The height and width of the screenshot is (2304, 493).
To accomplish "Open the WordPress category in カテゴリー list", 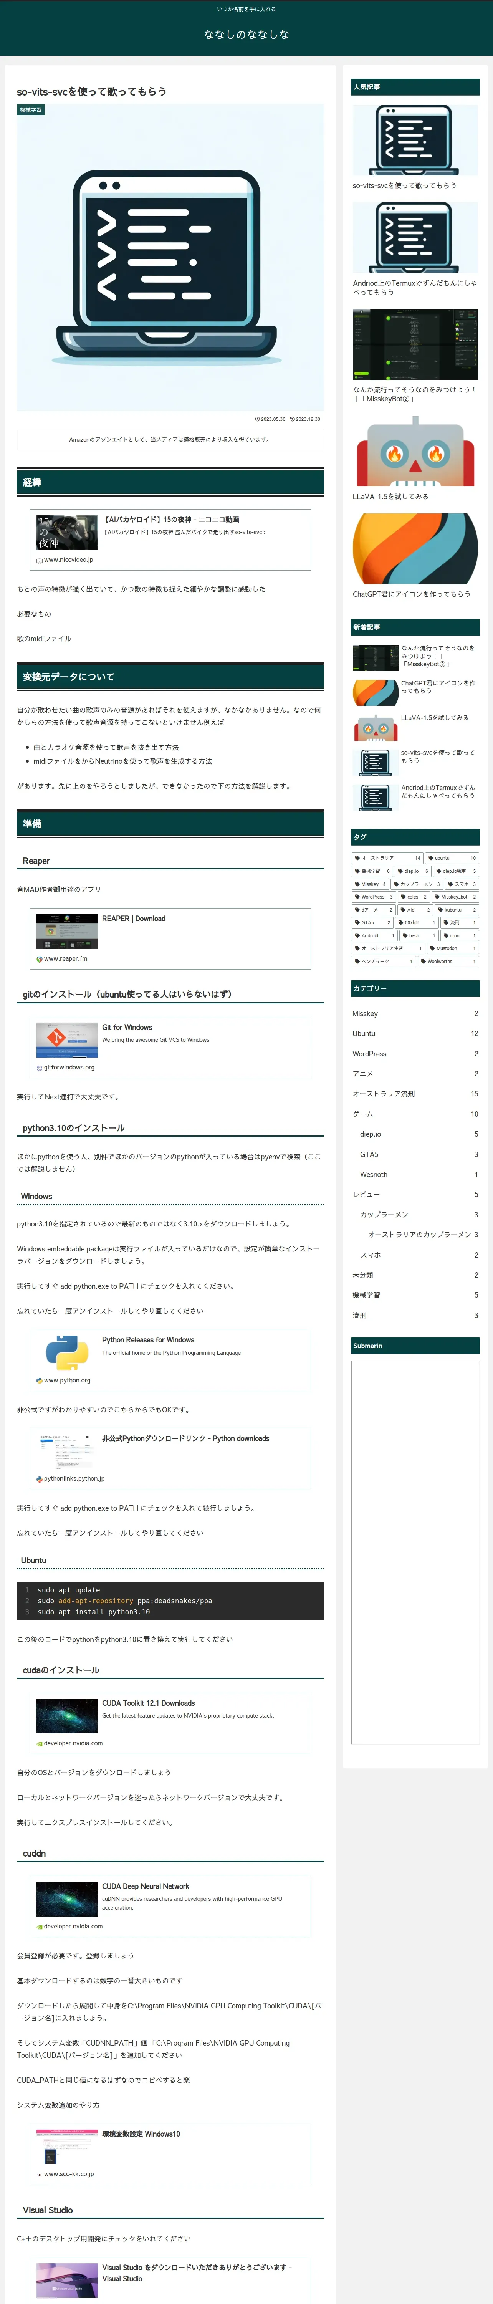I will click(415, 1054).
